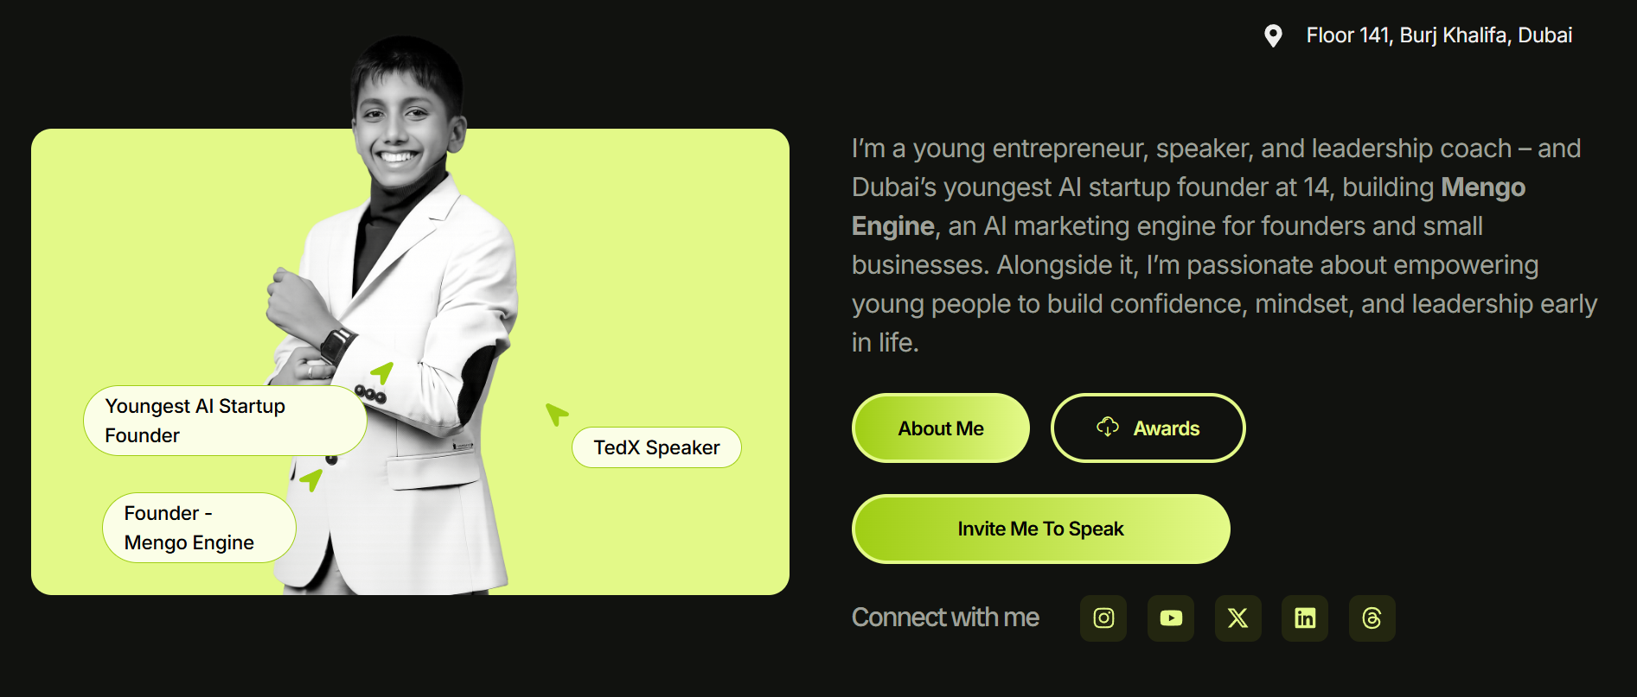Click green arrow above Founder Mengo Engine tag
This screenshot has height=697, width=1637.
click(x=311, y=479)
